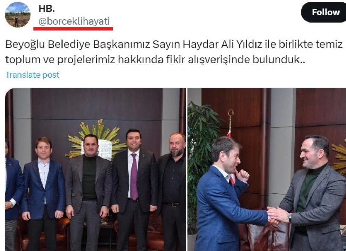Click the HB. profile avatar picture
The height and width of the screenshot is (251, 346).
pos(18,15)
